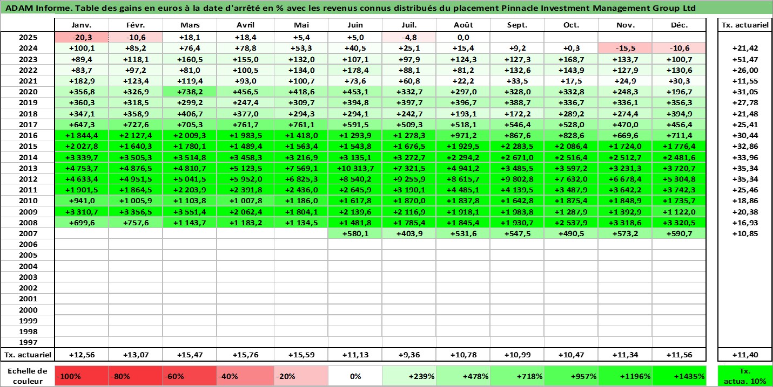Click the Août column header

click(x=463, y=25)
